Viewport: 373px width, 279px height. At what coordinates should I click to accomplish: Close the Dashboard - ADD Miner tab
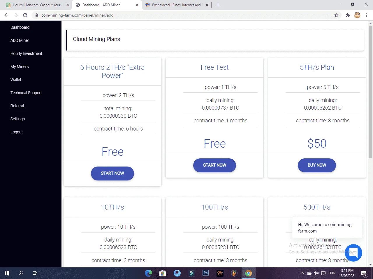pyautogui.click(x=137, y=5)
